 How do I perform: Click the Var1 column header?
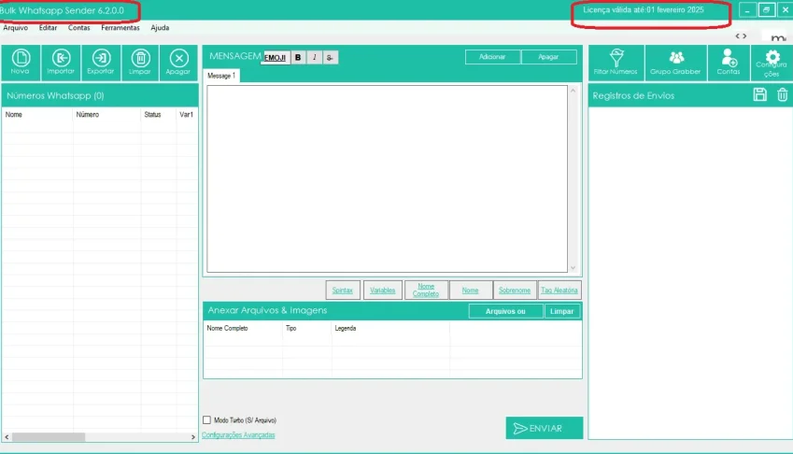(186, 115)
